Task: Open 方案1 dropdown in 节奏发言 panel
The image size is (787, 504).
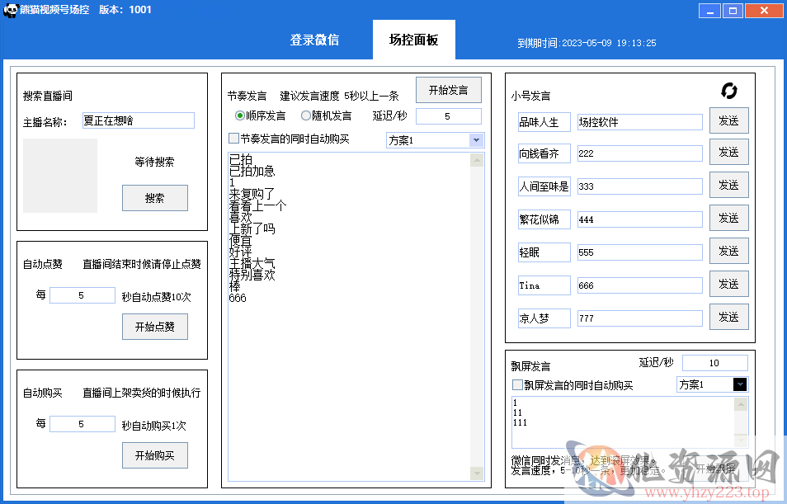Action: pyautogui.click(x=476, y=140)
